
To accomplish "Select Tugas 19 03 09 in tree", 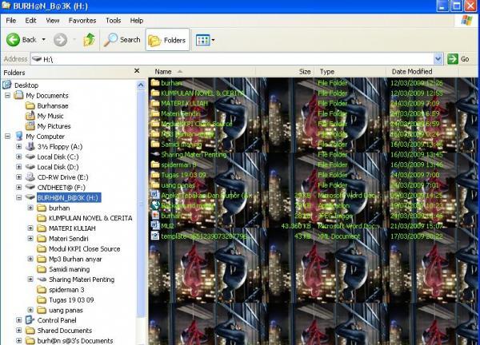I will [x=71, y=299].
